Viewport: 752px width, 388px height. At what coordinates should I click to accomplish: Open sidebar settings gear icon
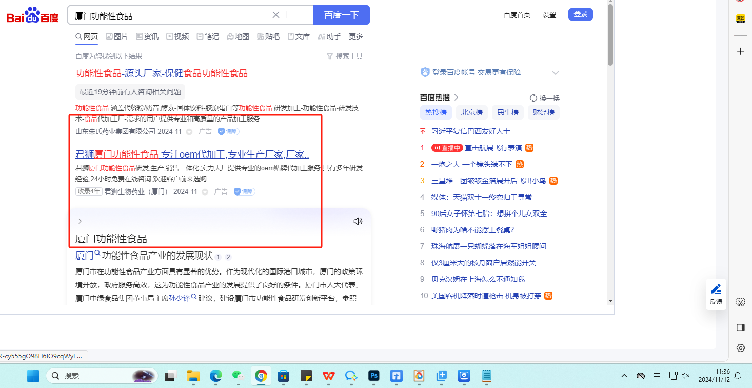(x=740, y=348)
